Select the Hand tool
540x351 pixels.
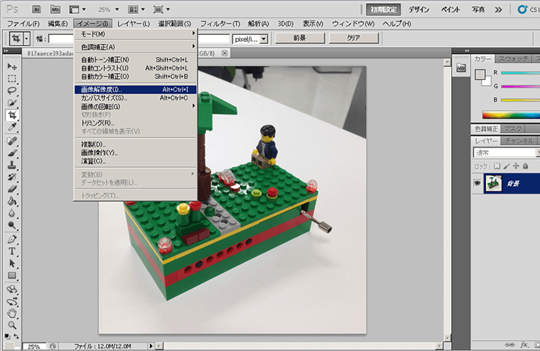tap(12, 313)
